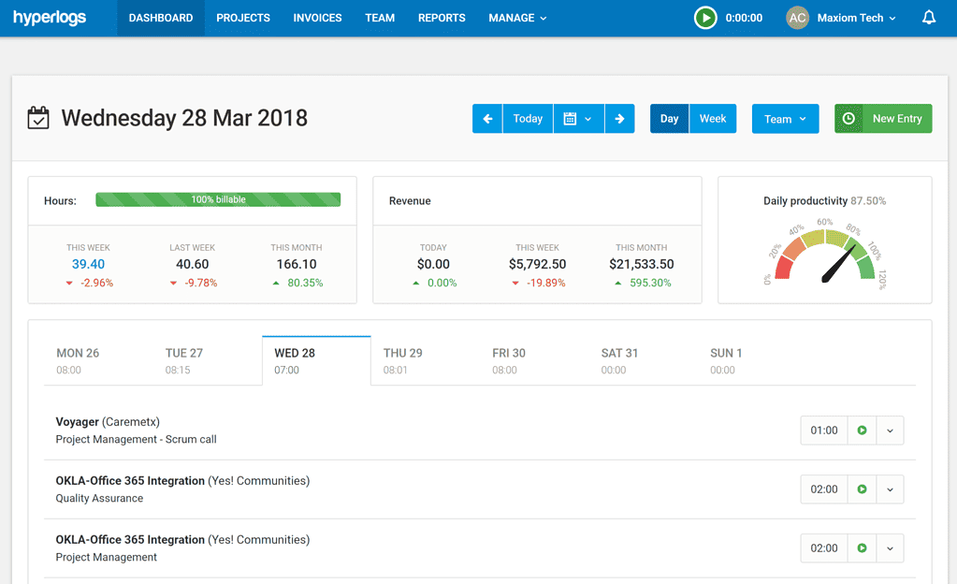Start the timer in the top bar

point(705,18)
